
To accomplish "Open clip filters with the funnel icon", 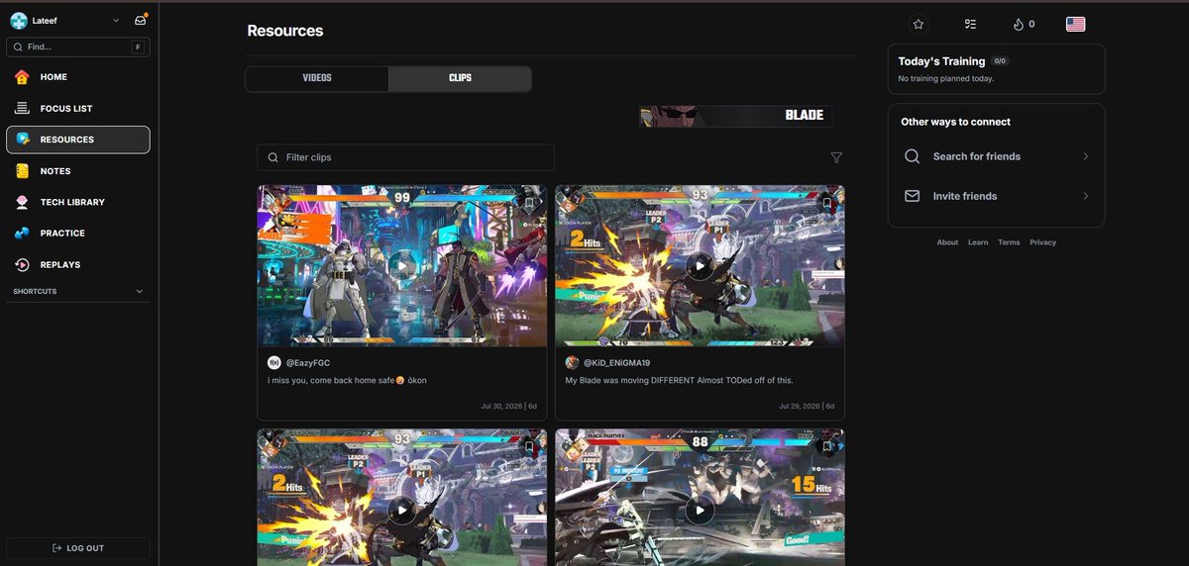I will click(x=836, y=157).
